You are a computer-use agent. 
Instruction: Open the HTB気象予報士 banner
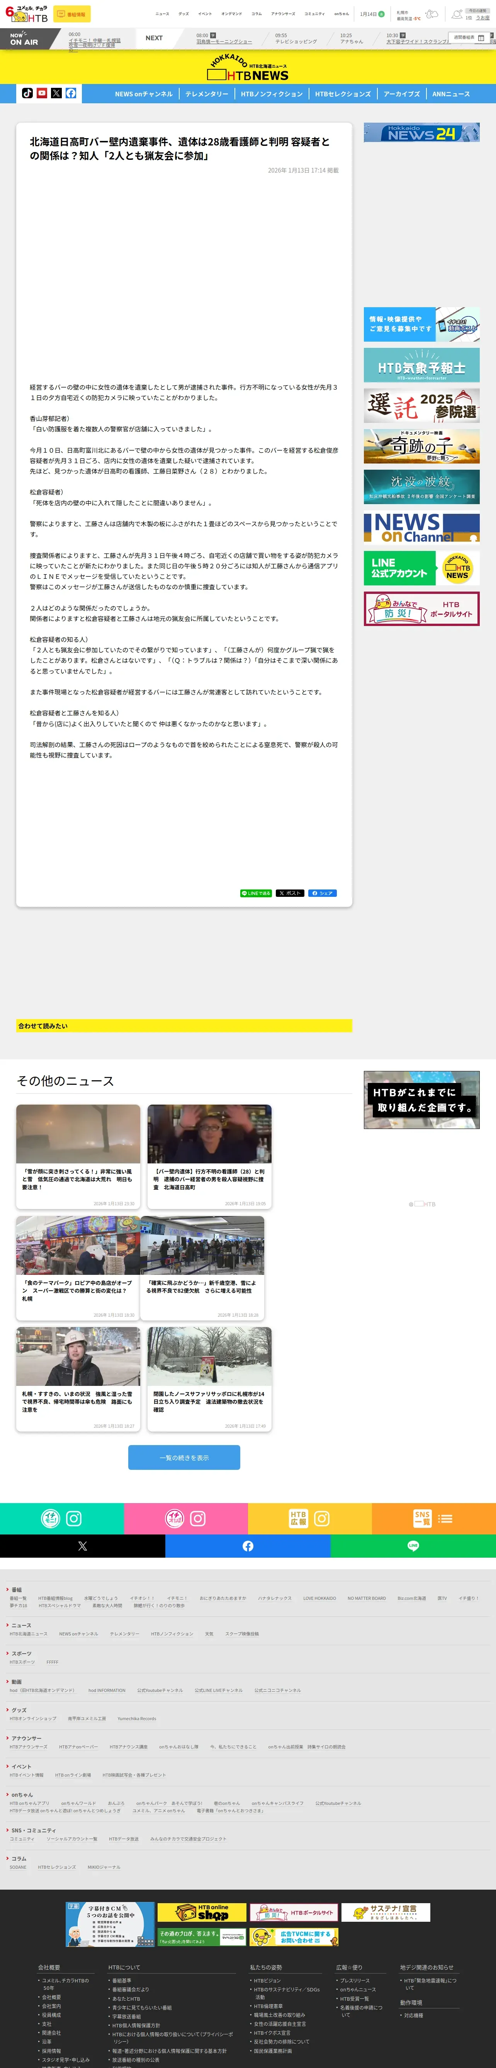421,365
